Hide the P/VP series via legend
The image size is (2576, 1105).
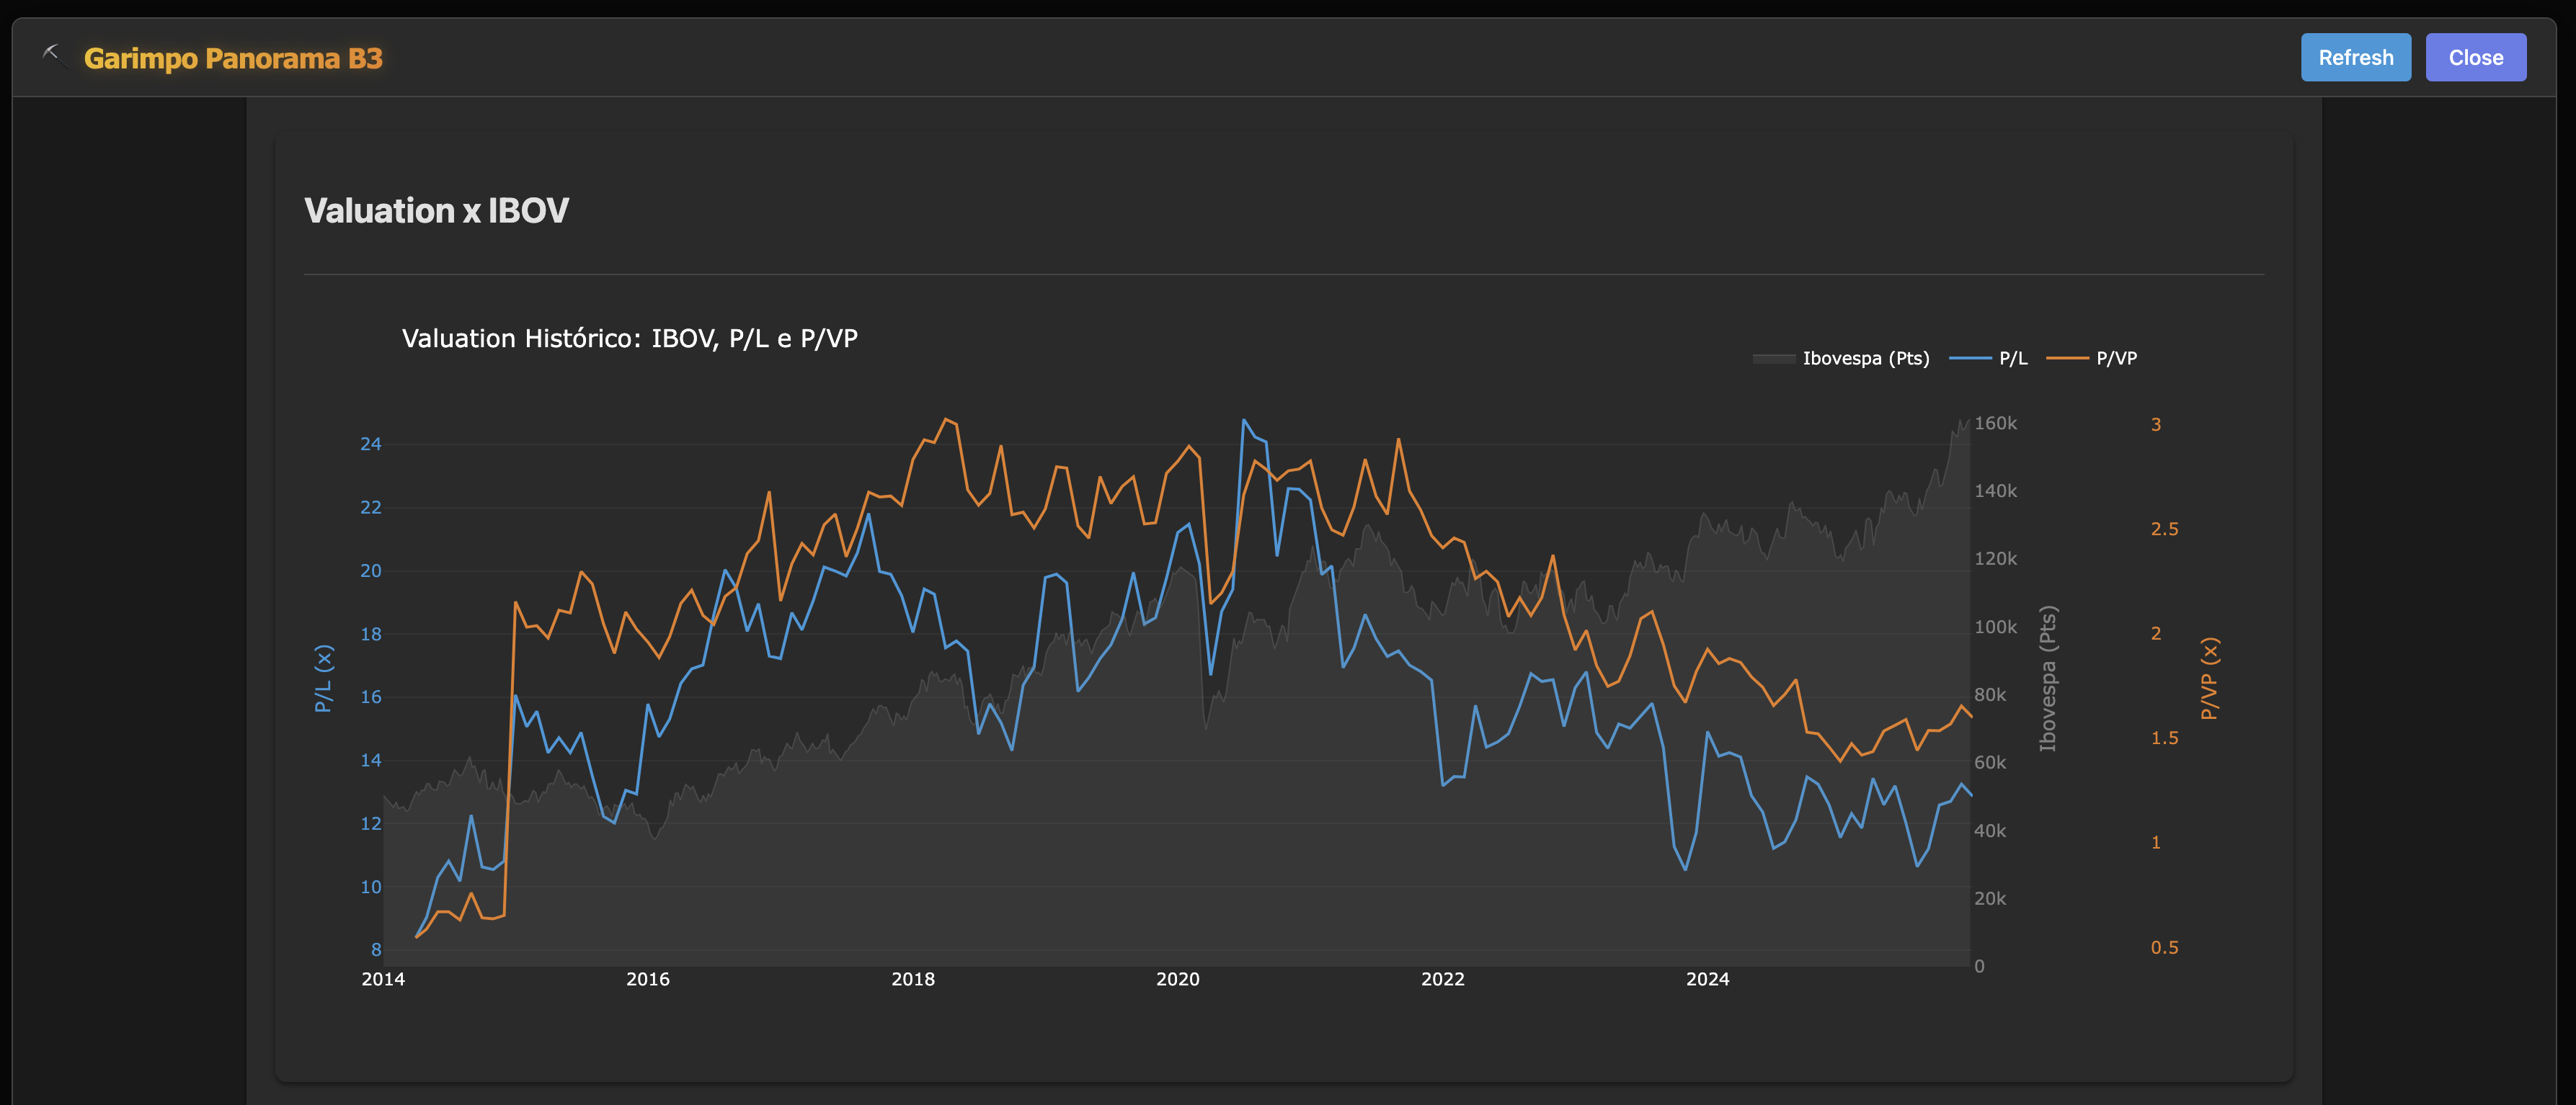coord(2116,359)
